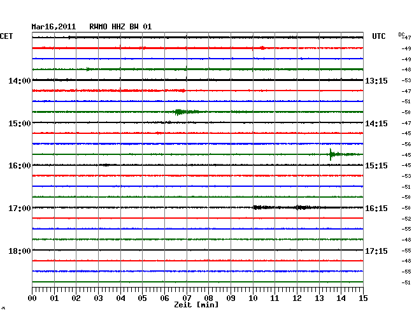Click the UTC timezone label
414x315 pixels.
[378, 36]
